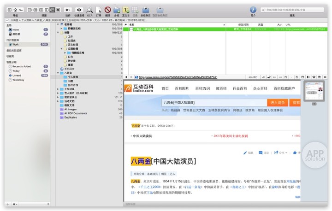Open the 百科图片 tab

pyautogui.click(x=182, y=88)
